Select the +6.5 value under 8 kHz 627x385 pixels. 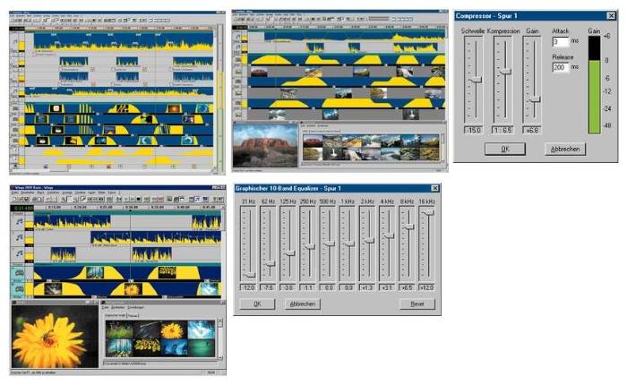[x=407, y=287]
